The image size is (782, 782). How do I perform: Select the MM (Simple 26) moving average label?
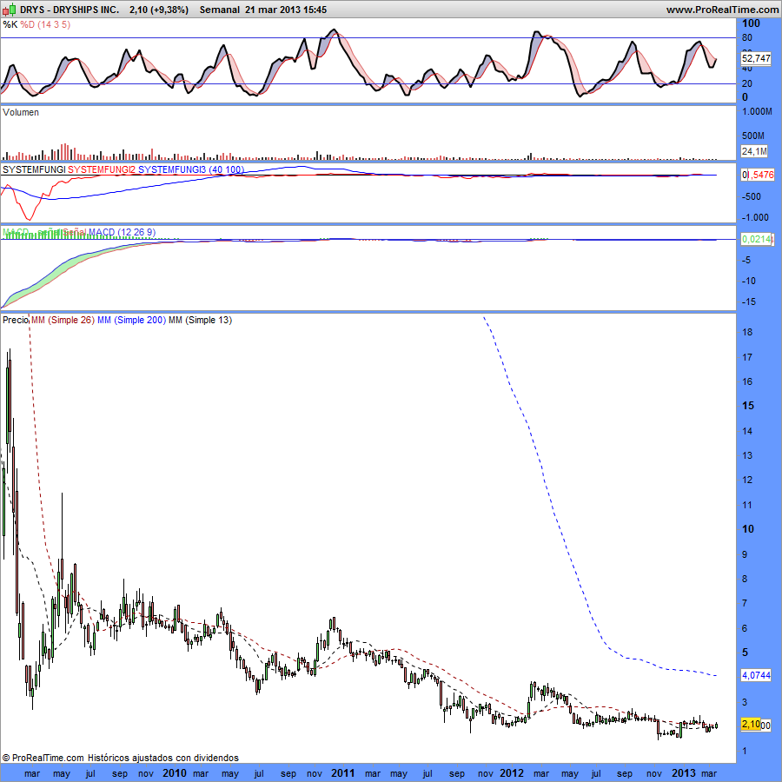63,320
